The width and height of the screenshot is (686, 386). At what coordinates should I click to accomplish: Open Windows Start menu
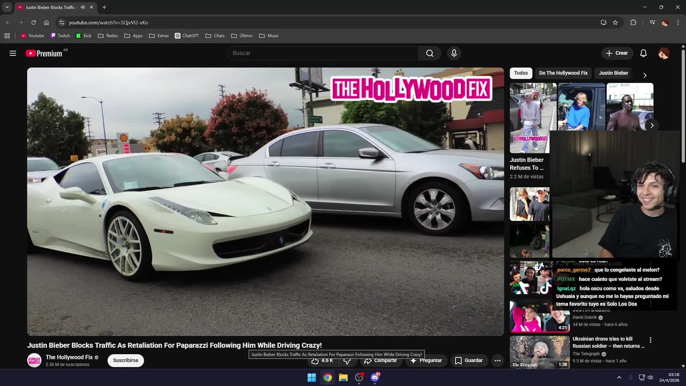311,377
